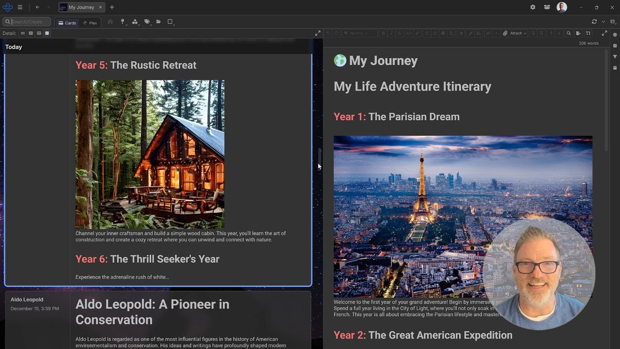Increase indent in notes toolbar
Image resolution: width=620 pixels, height=349 pixels.
point(541,33)
